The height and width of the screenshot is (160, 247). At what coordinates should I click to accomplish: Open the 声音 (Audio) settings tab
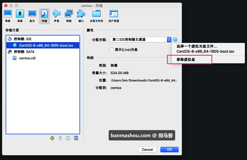(x=56, y=16)
